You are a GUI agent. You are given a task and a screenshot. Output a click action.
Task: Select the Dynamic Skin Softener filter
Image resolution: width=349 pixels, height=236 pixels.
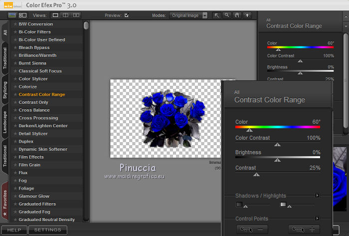43,149
